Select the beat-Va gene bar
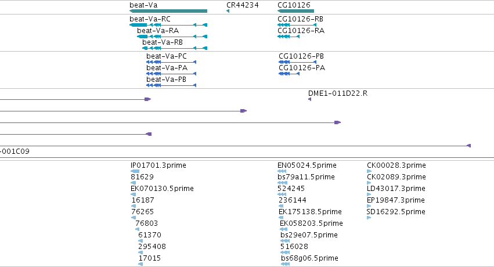The width and height of the screenshot is (494, 267). (x=168, y=11)
